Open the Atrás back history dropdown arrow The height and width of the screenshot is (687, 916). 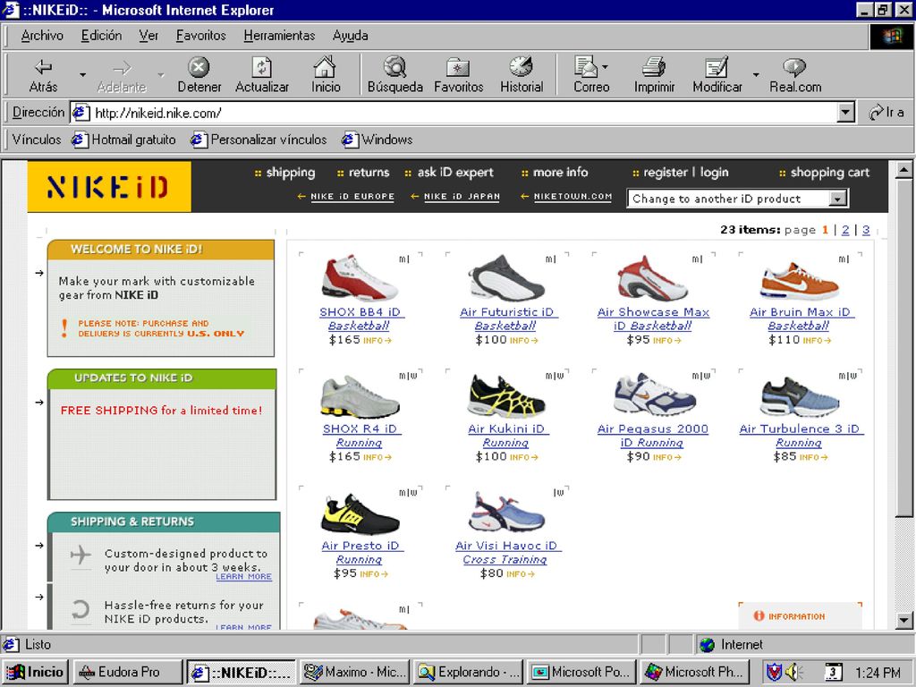[x=82, y=75]
